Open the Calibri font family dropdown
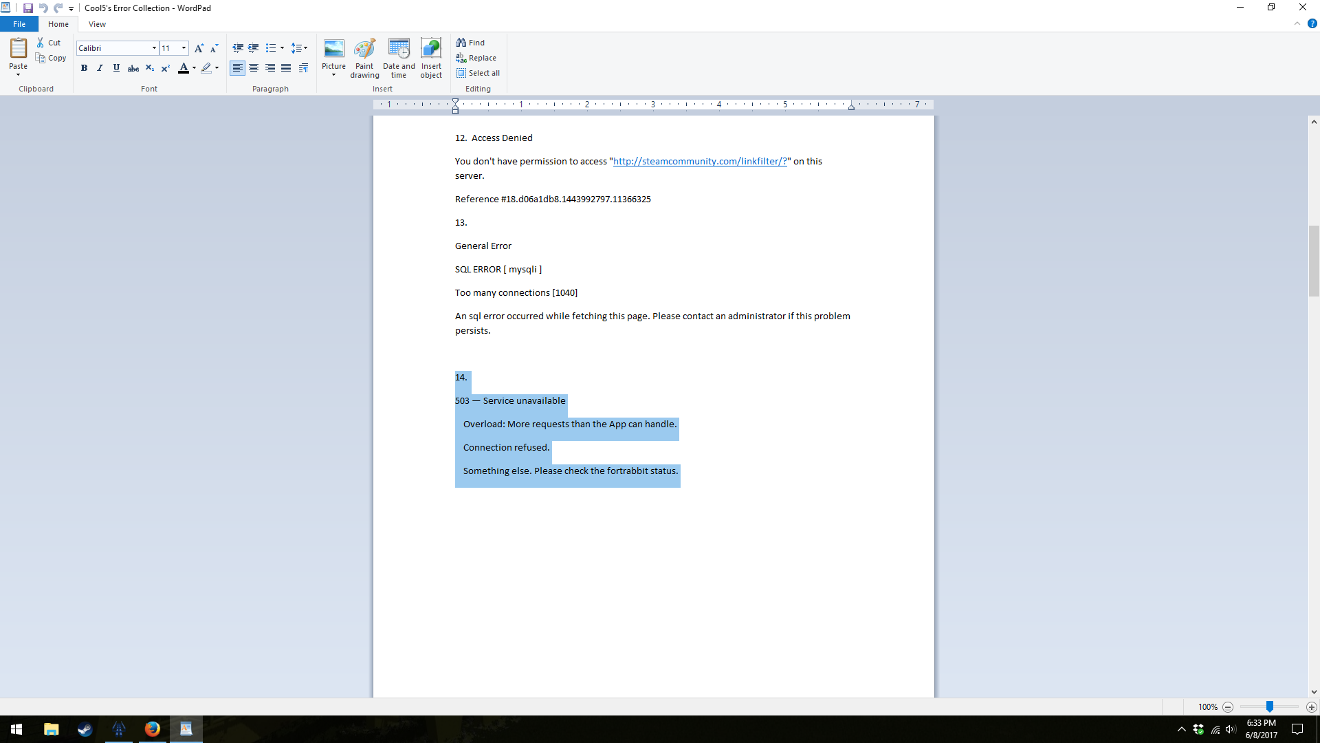The height and width of the screenshot is (743, 1320). tap(154, 48)
